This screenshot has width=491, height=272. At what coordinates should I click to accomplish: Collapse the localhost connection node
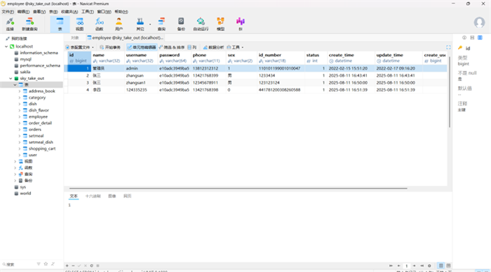coord(6,46)
